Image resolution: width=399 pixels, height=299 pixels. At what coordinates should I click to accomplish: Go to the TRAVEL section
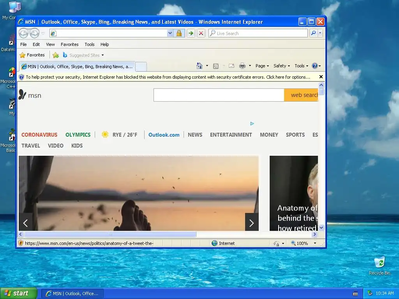pos(30,146)
